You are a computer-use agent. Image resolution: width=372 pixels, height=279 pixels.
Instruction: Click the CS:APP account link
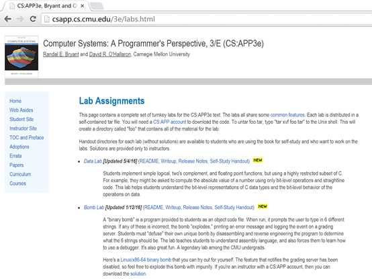pyautogui.click(x=170, y=122)
